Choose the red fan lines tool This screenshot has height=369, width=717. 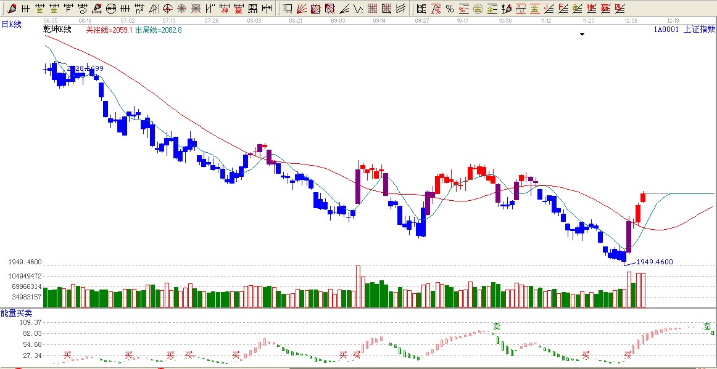click(x=302, y=9)
